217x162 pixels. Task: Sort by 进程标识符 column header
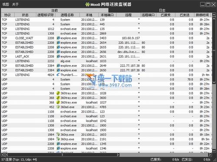(x=46, y=15)
